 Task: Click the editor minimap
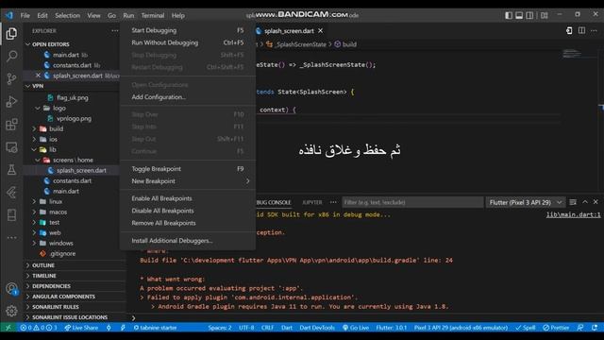572,53
